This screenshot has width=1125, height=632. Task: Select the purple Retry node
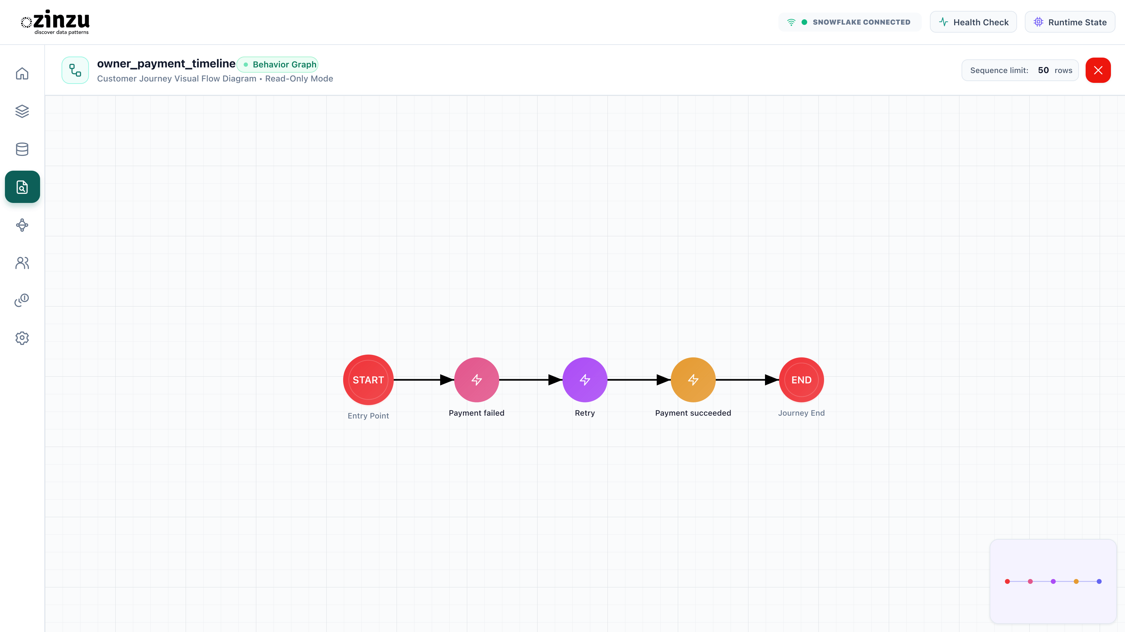[x=585, y=380]
